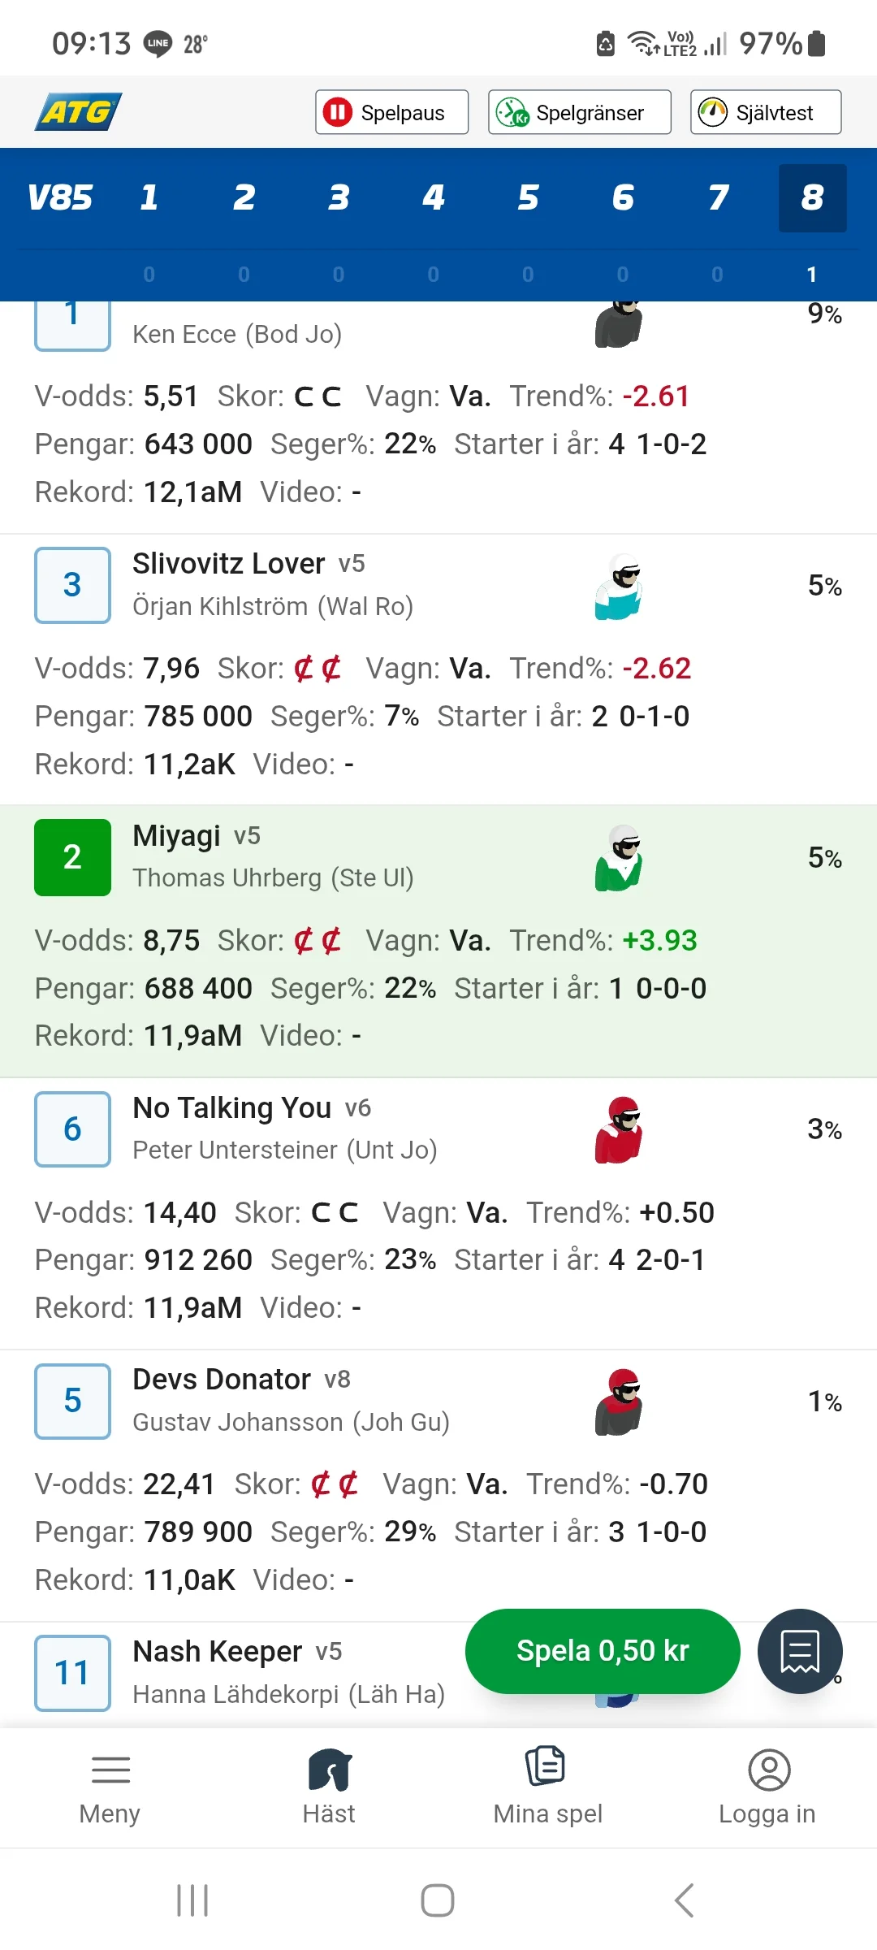This screenshot has width=877, height=1950.
Task: Tap Slivovitz Lover's driver silk icon
Action: click(619, 587)
